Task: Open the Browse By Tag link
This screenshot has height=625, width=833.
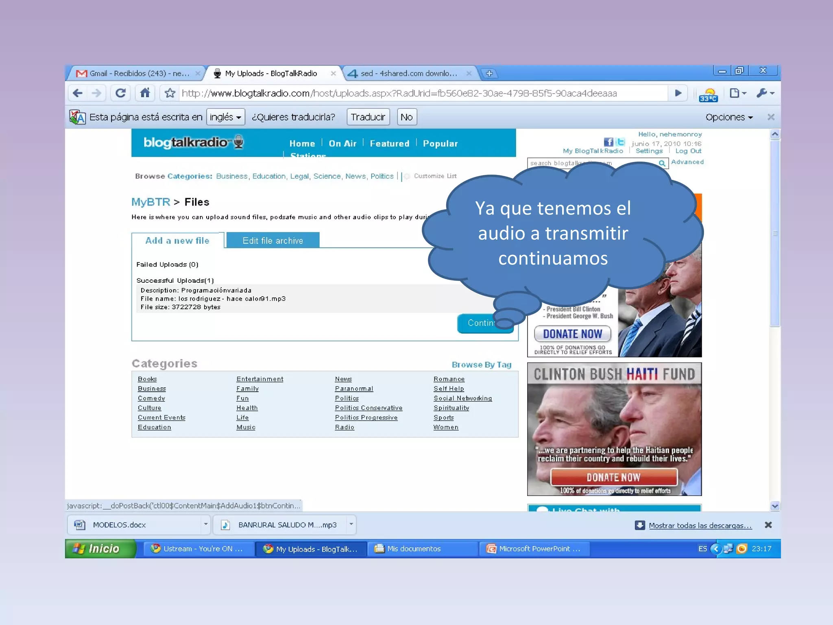Action: pyautogui.click(x=482, y=365)
